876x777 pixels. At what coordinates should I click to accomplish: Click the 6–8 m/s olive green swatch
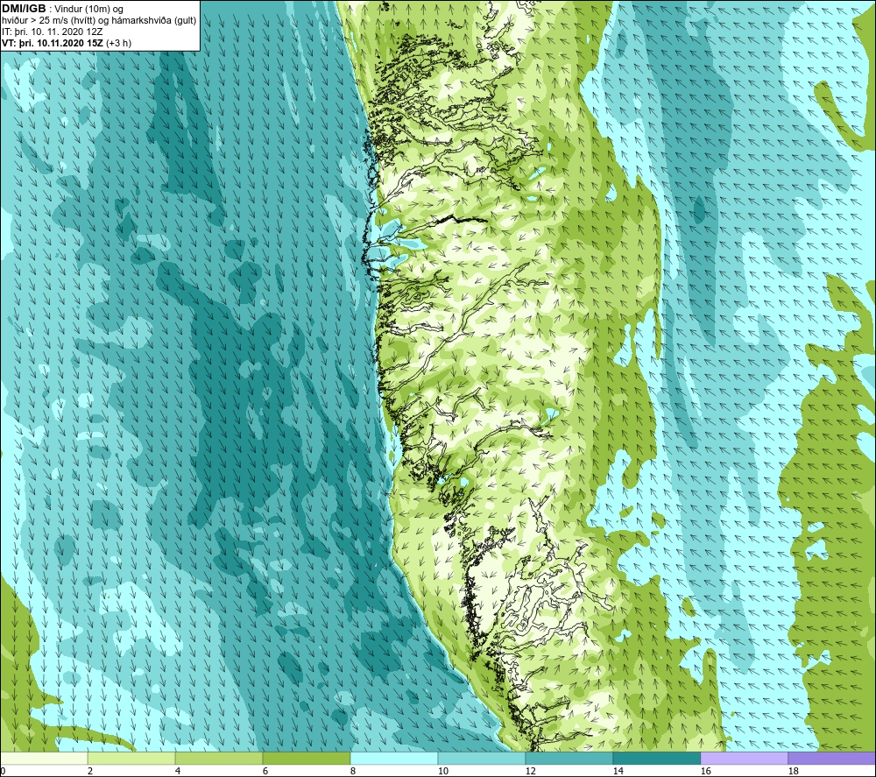(x=306, y=758)
